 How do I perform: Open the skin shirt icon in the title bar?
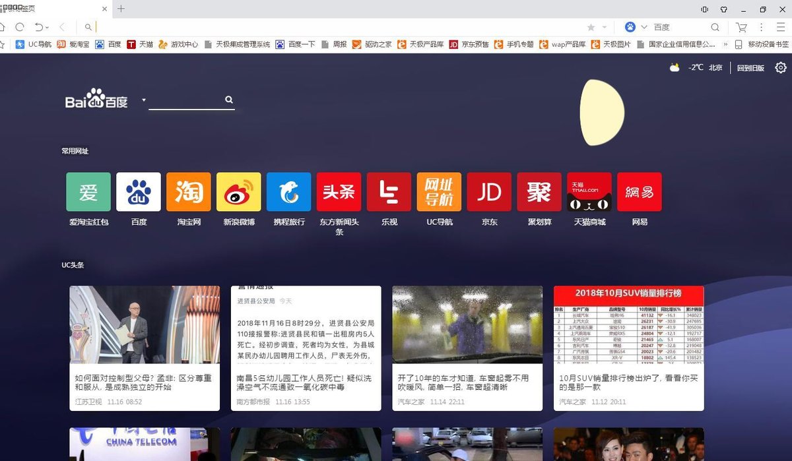click(x=724, y=9)
